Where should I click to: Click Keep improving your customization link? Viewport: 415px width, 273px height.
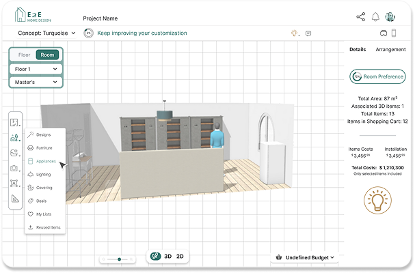tap(142, 33)
